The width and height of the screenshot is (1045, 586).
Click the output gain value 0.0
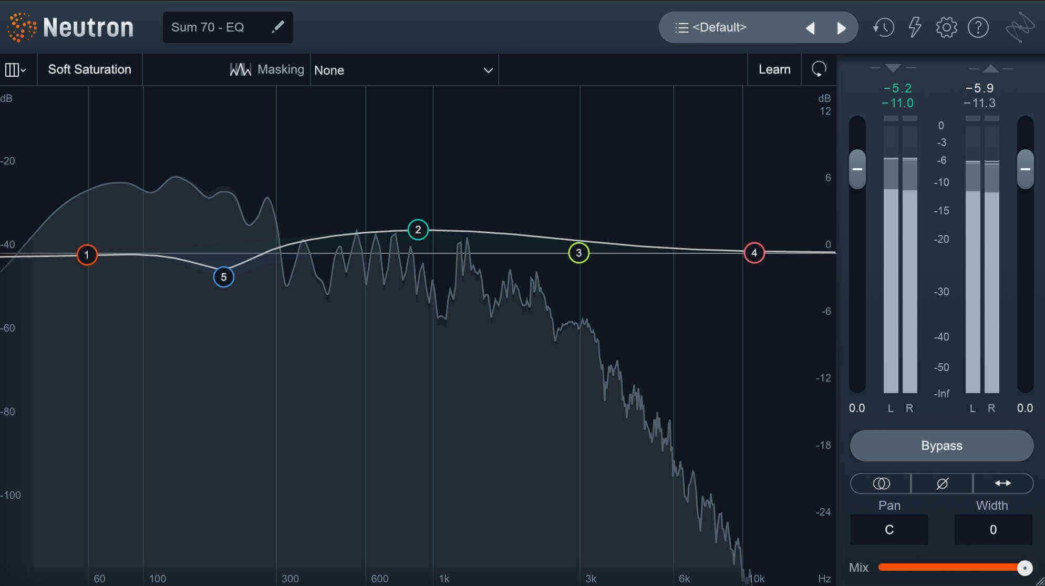(1025, 408)
